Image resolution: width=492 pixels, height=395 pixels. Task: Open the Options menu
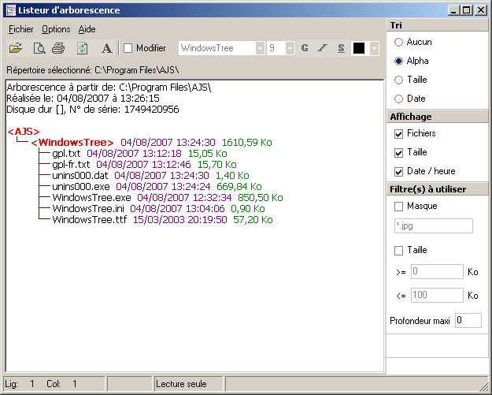pyautogui.click(x=56, y=29)
